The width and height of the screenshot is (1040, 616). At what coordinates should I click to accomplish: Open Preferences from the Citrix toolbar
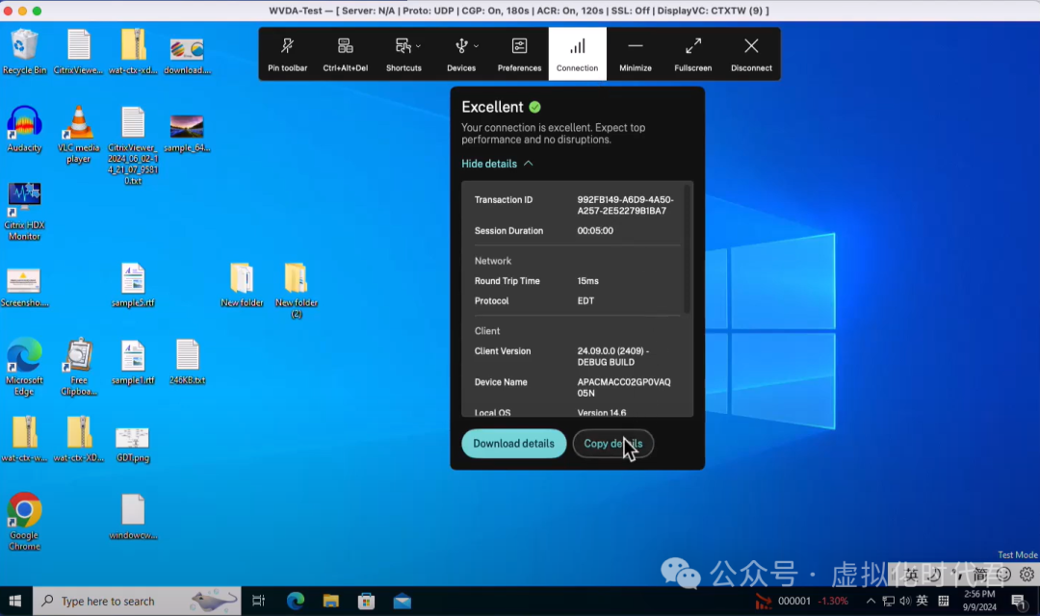point(519,54)
